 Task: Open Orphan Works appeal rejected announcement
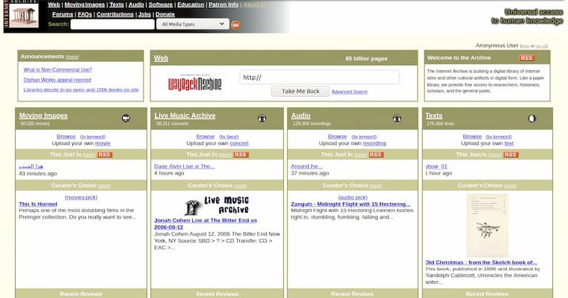(58, 79)
